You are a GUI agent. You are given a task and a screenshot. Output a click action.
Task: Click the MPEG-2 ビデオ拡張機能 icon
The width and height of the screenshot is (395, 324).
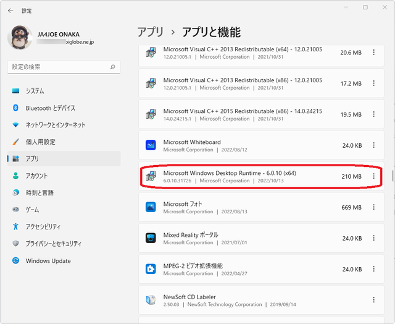tap(151, 269)
